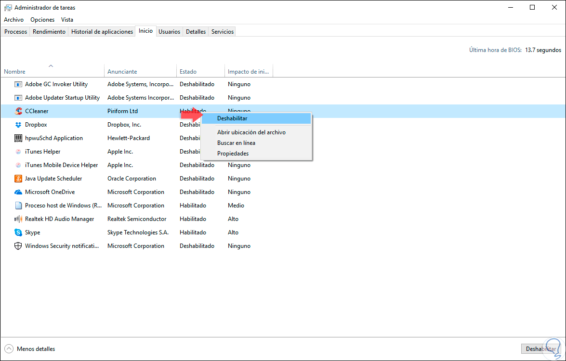The width and height of the screenshot is (566, 361).
Task: Open the Historial de aplicaciones tab
Action: tap(102, 32)
